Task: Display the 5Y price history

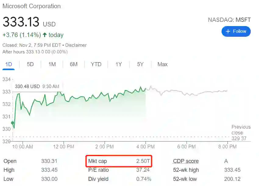Action: 140,64
